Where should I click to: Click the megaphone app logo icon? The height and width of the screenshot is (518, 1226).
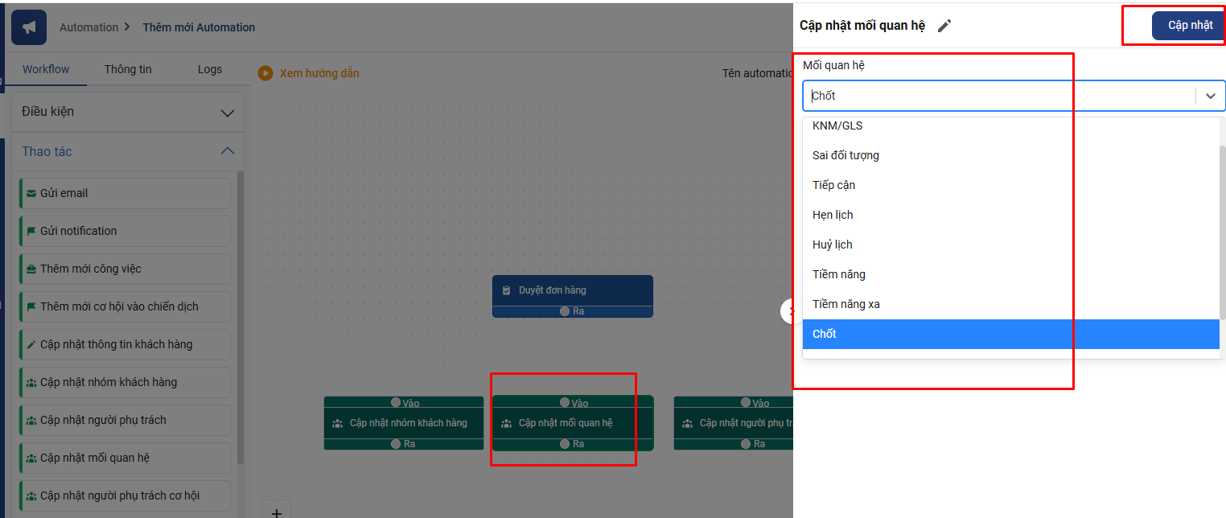[x=29, y=27]
